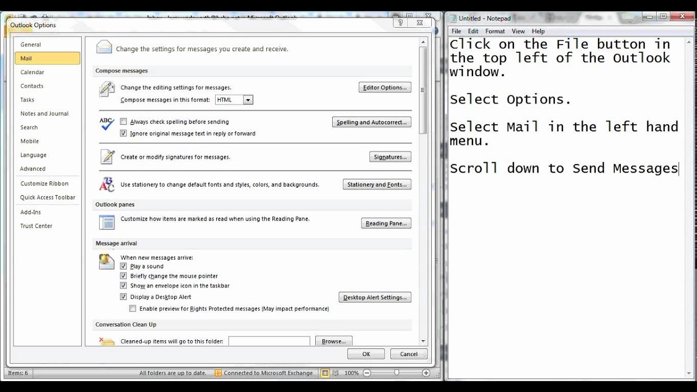This screenshot has height=392, width=697.
Task: Click the options pane scroll up arrow
Action: [423, 42]
